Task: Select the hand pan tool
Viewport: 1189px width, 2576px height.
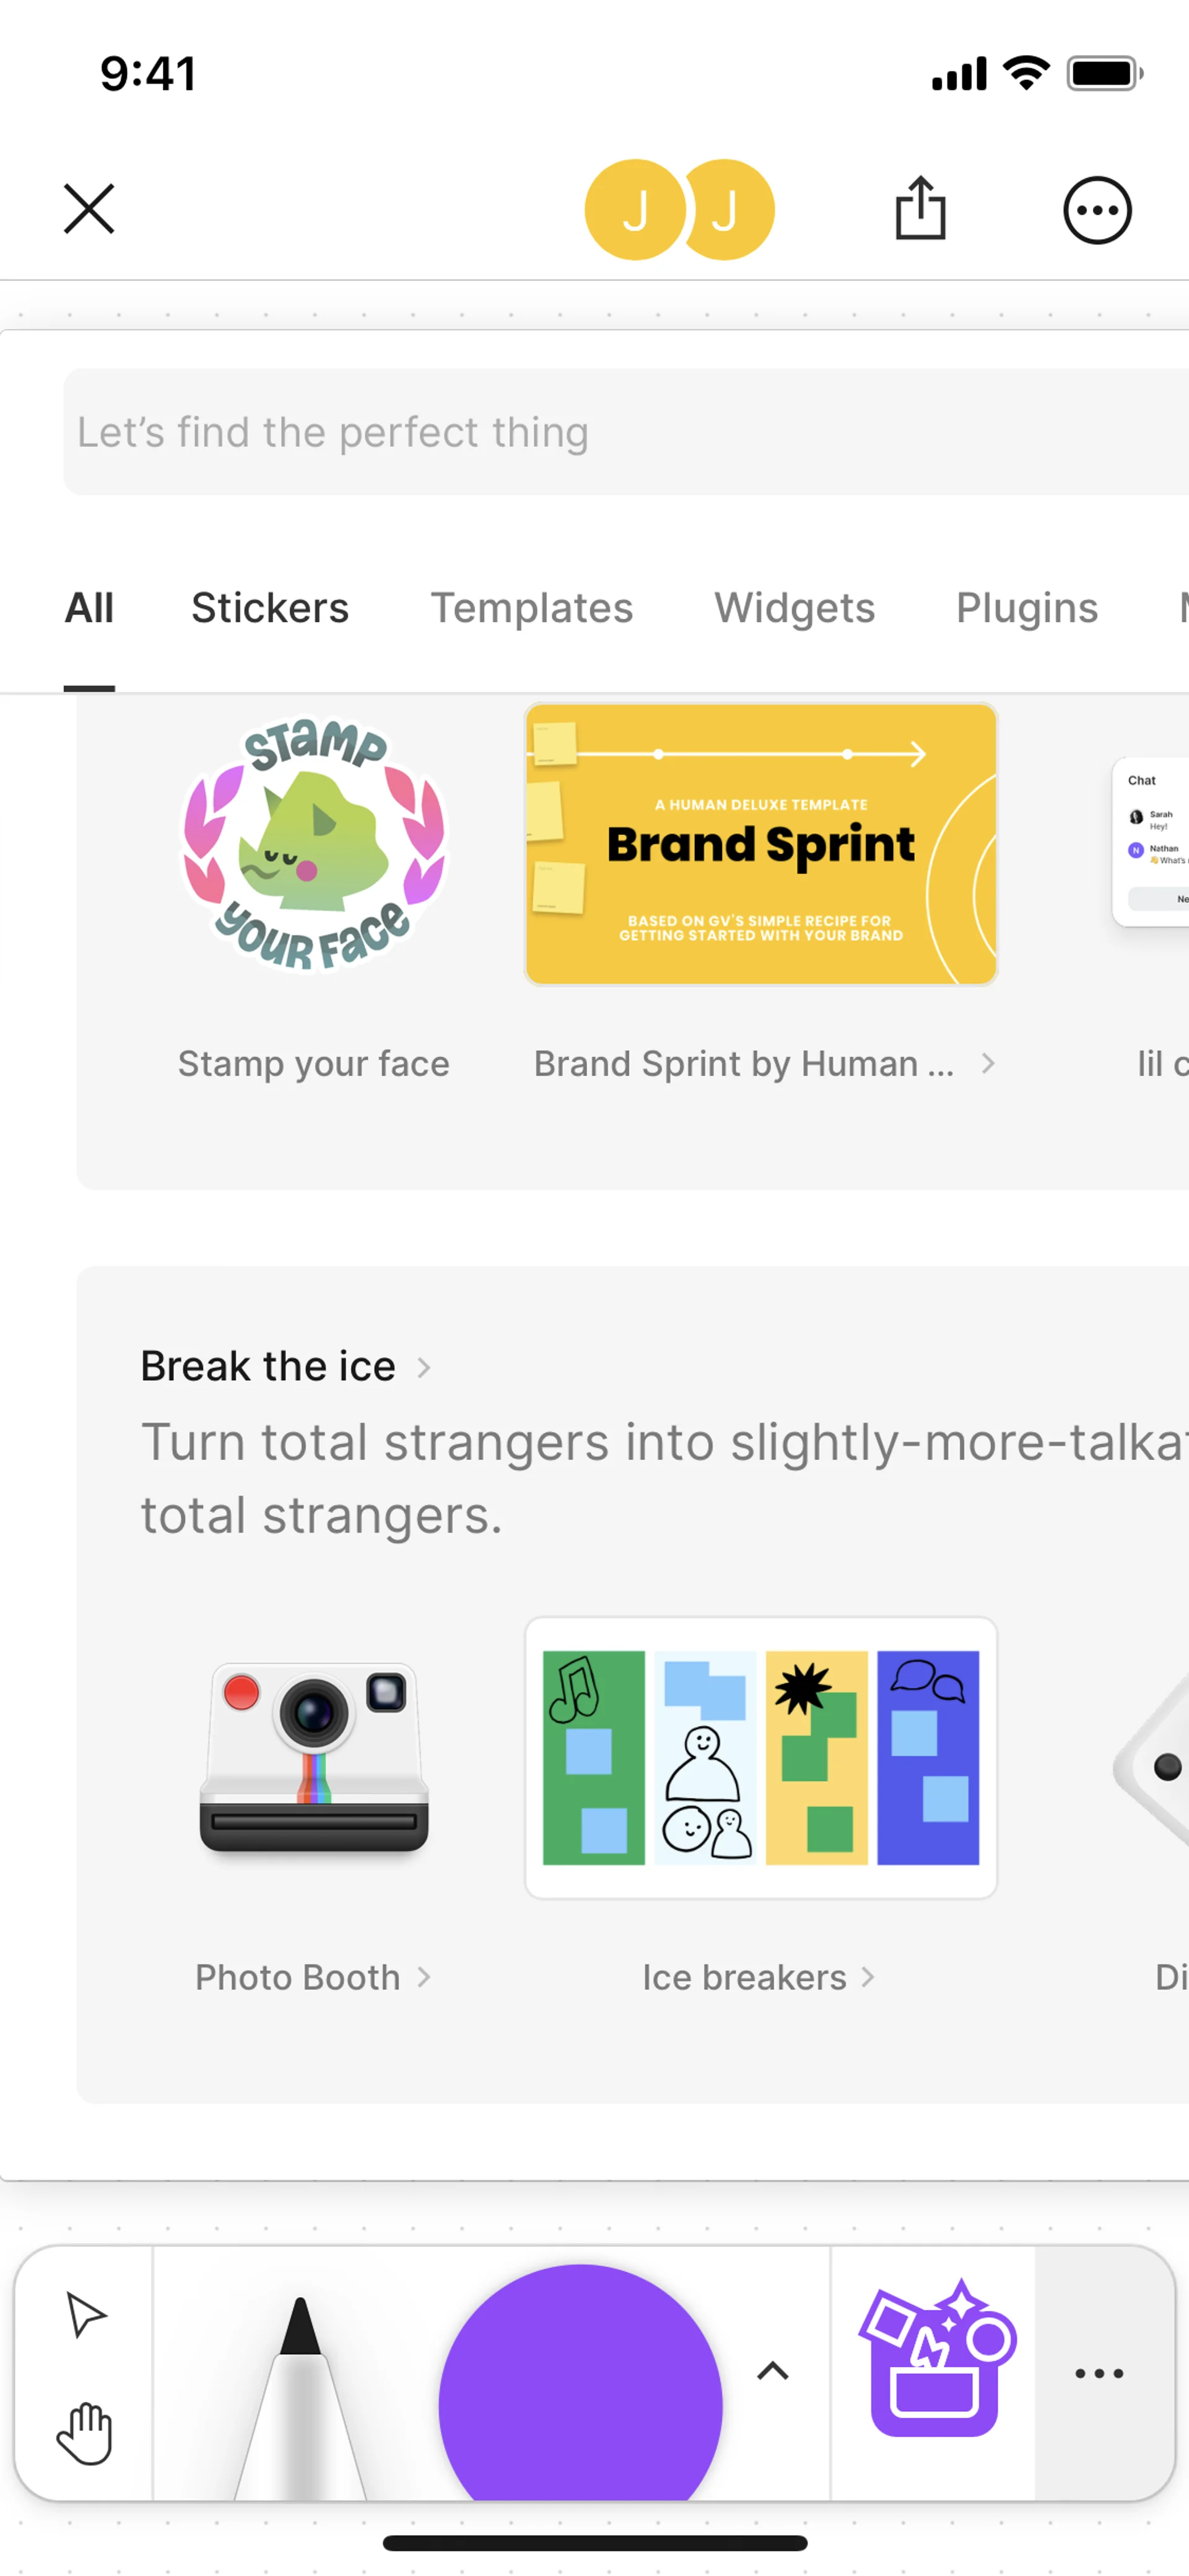Action: [85, 2432]
